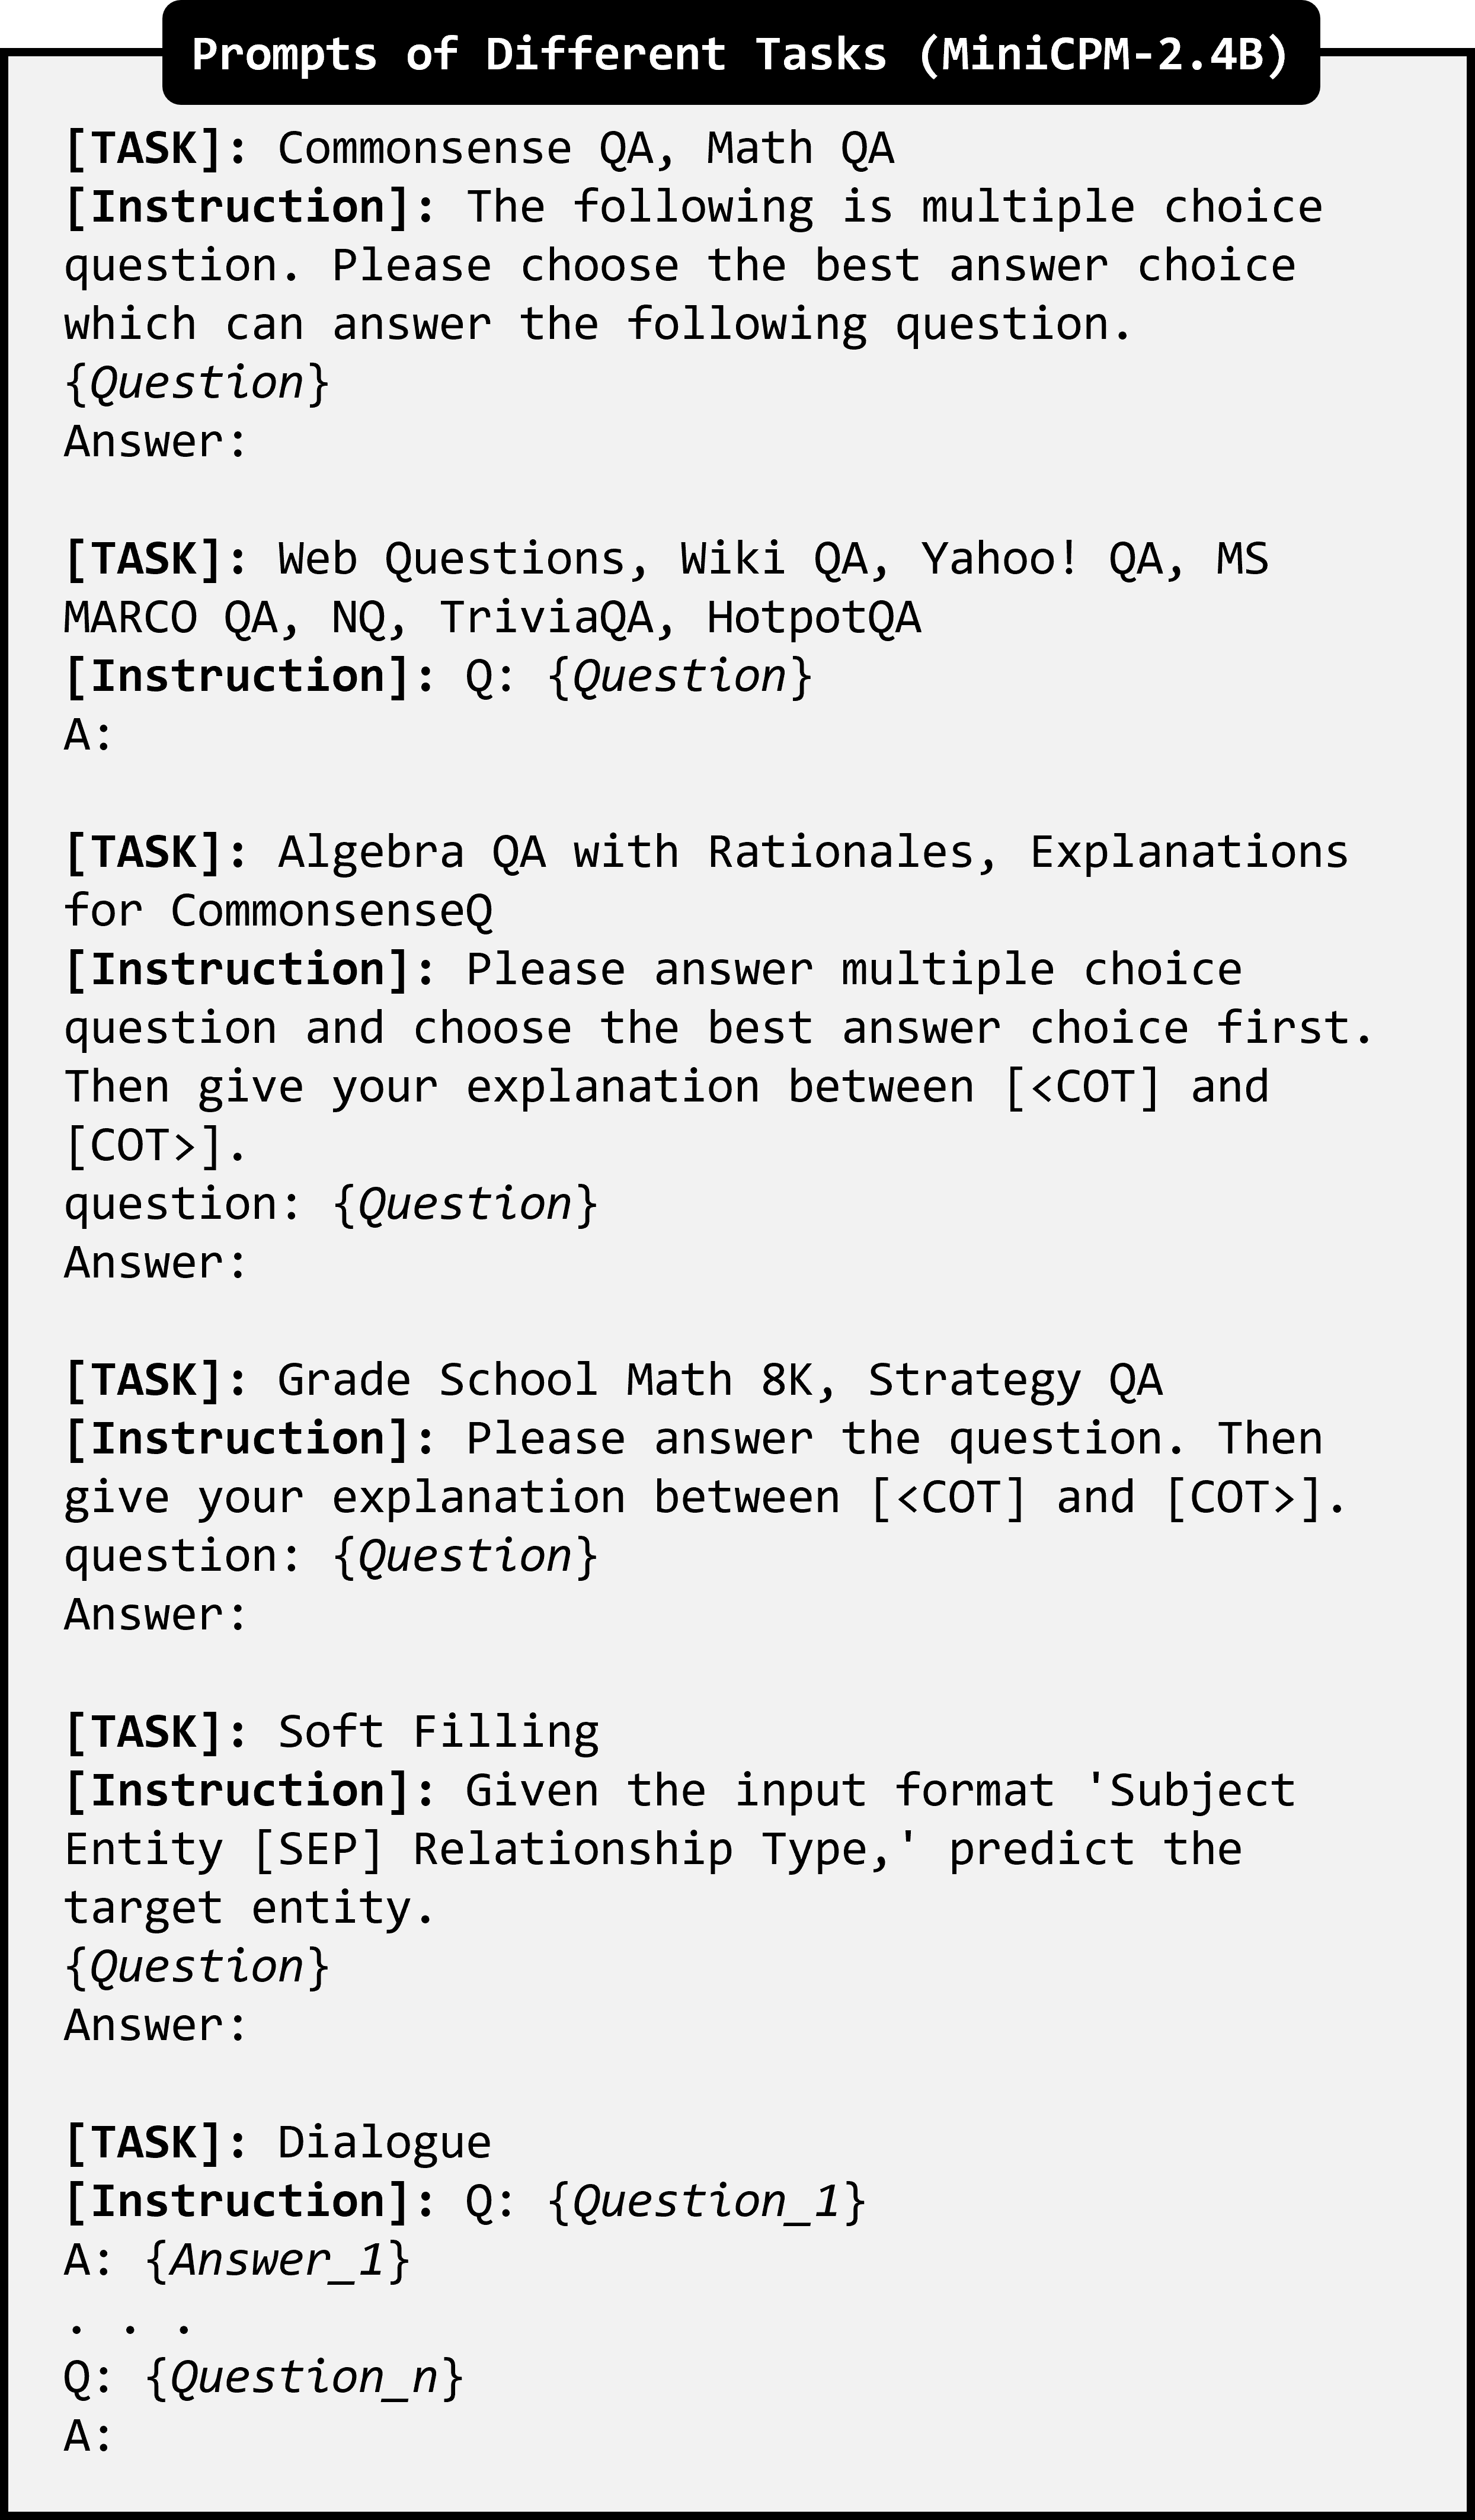Click the 'Prompts of Different Tasks' title banner

click(x=740, y=54)
